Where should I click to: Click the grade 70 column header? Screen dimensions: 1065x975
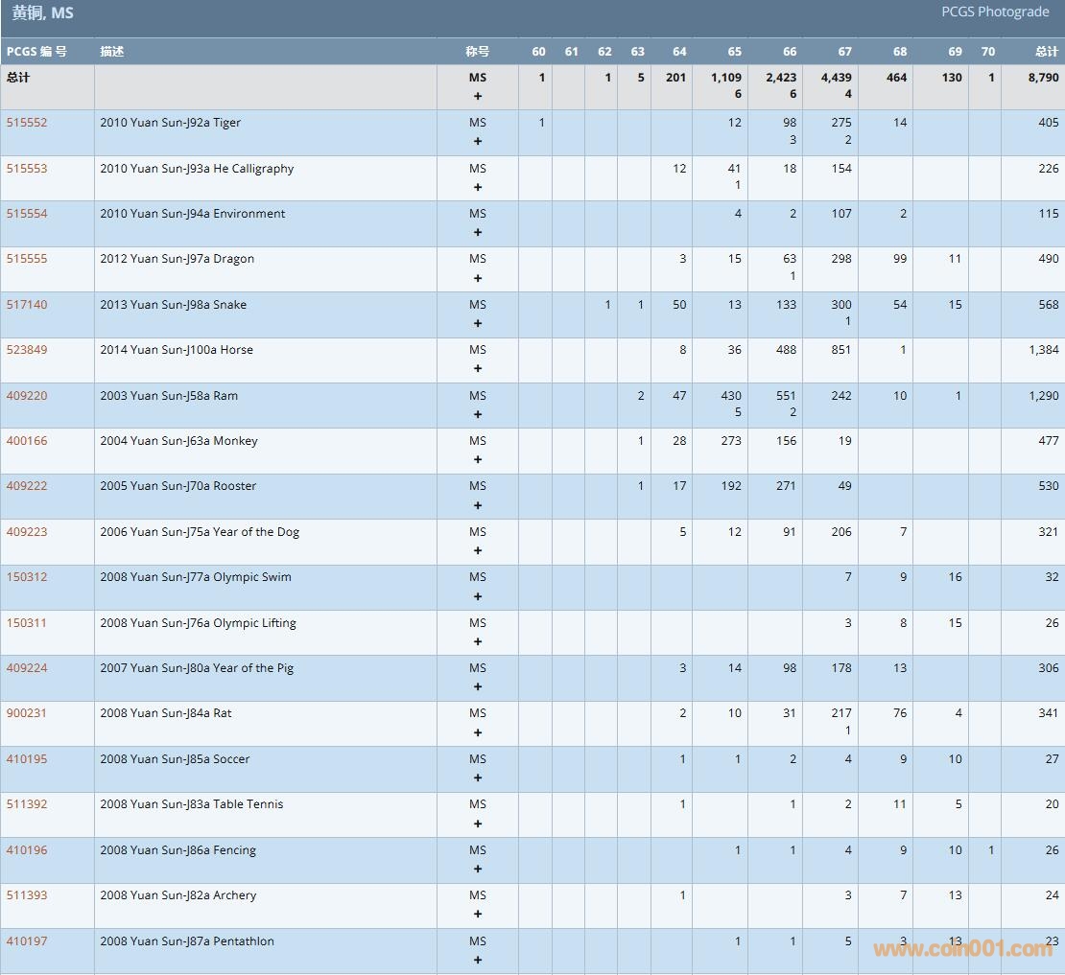point(987,52)
